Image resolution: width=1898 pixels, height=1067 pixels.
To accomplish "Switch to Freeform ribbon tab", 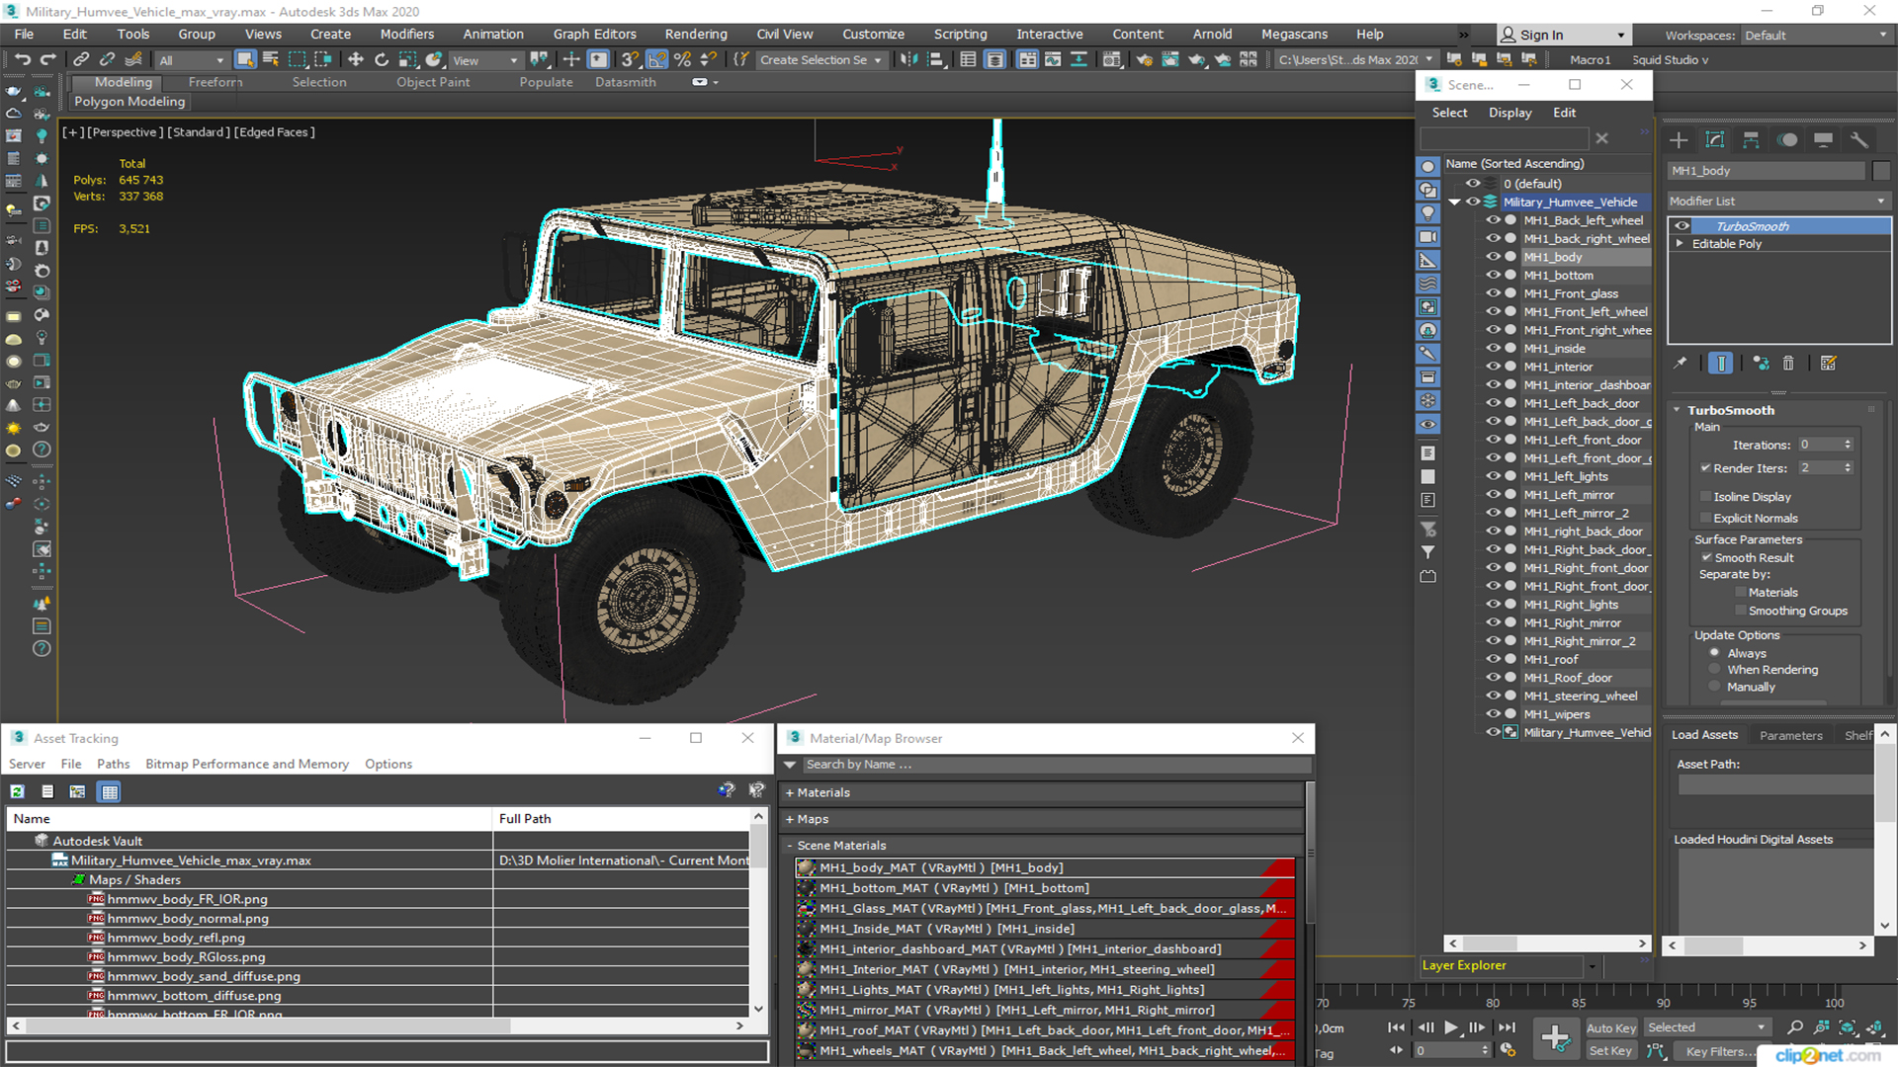I will [x=216, y=82].
